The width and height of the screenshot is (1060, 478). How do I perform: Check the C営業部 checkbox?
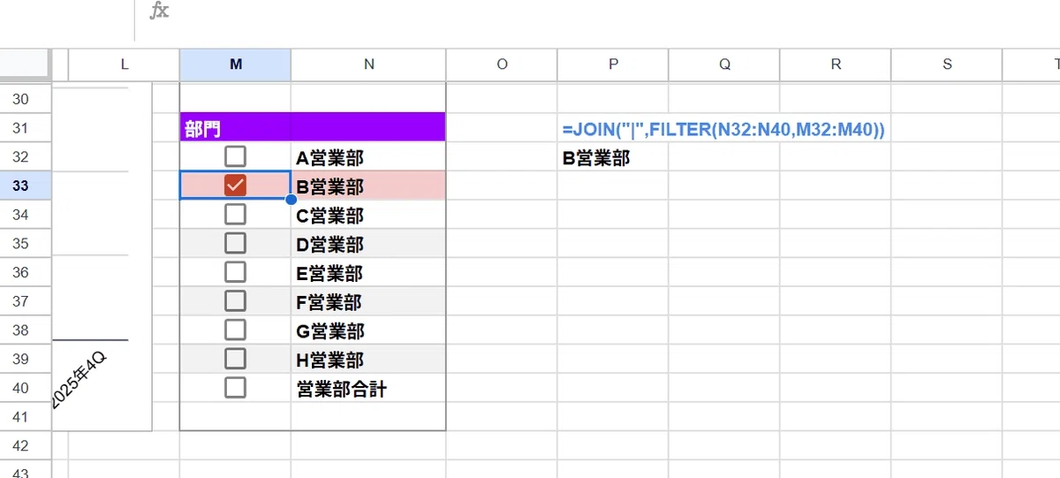click(235, 215)
